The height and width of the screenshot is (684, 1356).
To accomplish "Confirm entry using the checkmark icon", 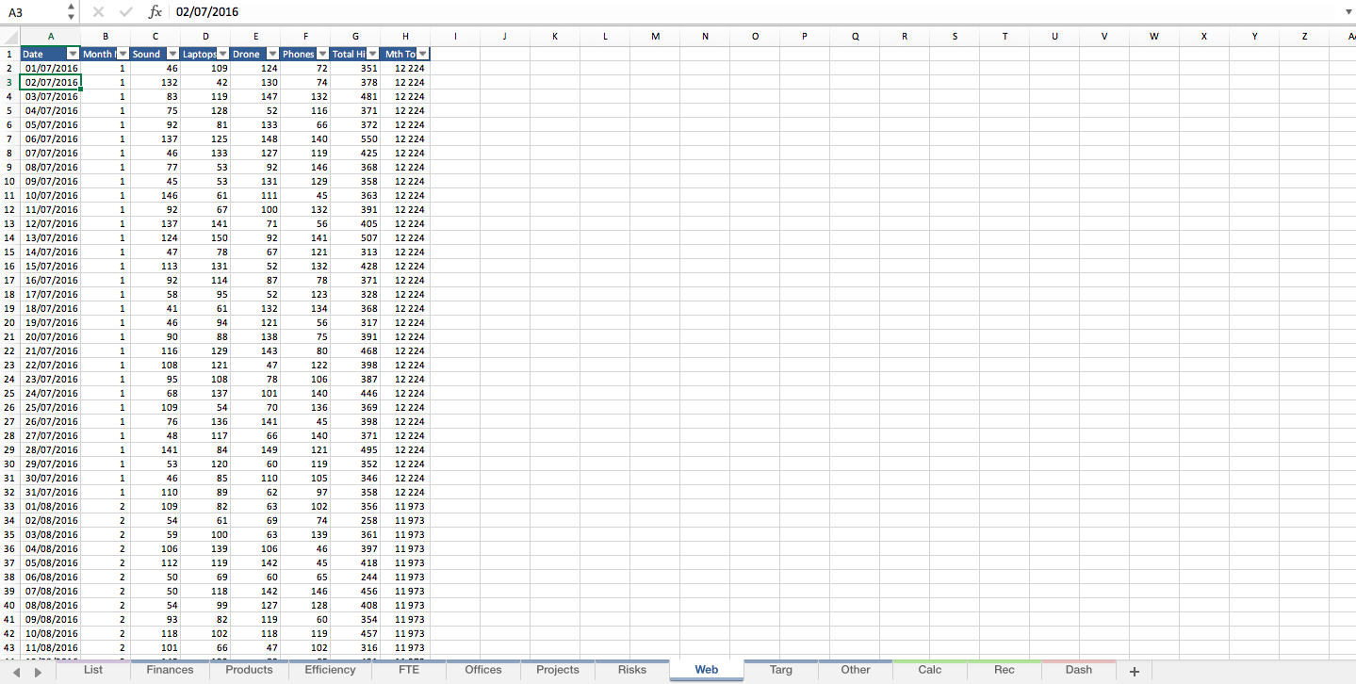I will [x=125, y=12].
